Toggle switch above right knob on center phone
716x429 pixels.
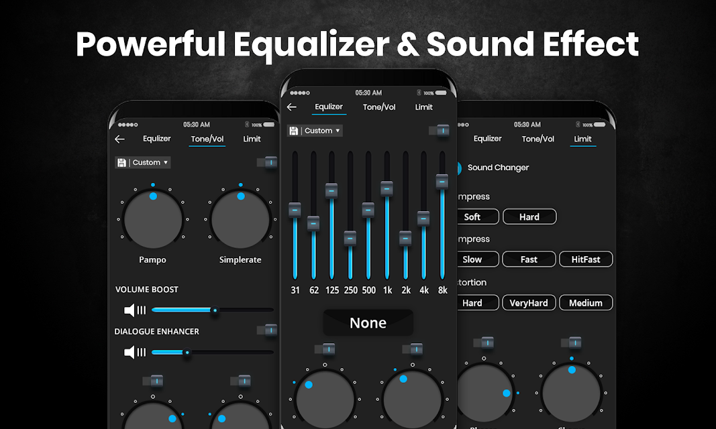(412, 349)
